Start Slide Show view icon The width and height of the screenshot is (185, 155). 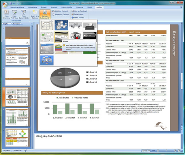click(149, 151)
